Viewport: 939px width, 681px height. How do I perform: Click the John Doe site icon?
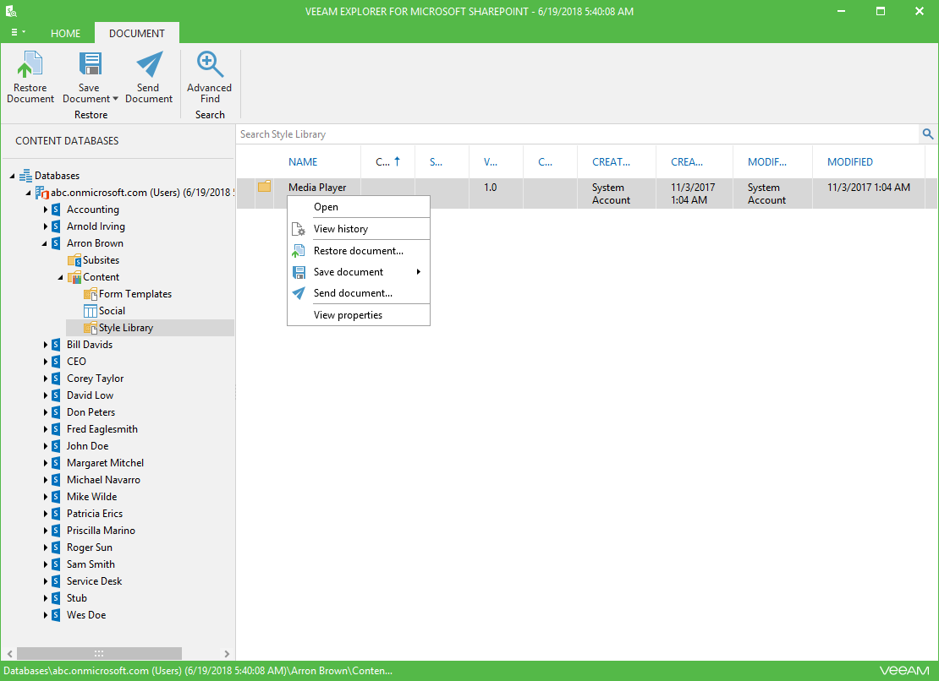click(56, 446)
